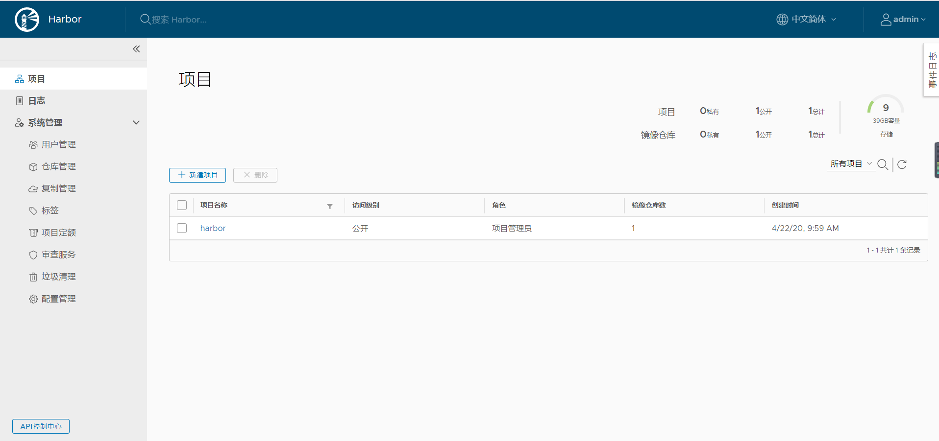
Task: Click the 垃圾清理 trash icon
Action: pos(33,277)
